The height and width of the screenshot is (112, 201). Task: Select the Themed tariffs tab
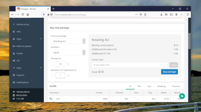176,86
